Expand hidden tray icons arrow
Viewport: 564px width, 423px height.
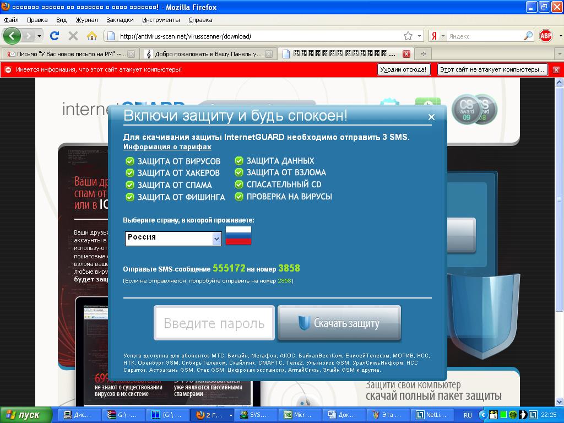482,415
